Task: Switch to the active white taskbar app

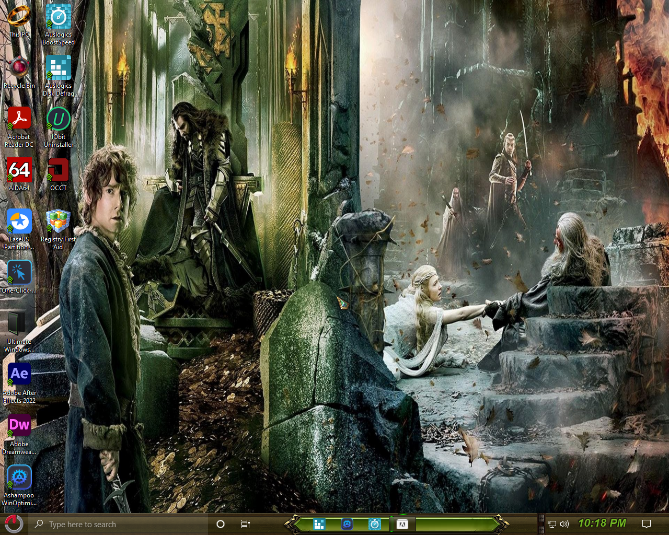Action: 402,524
